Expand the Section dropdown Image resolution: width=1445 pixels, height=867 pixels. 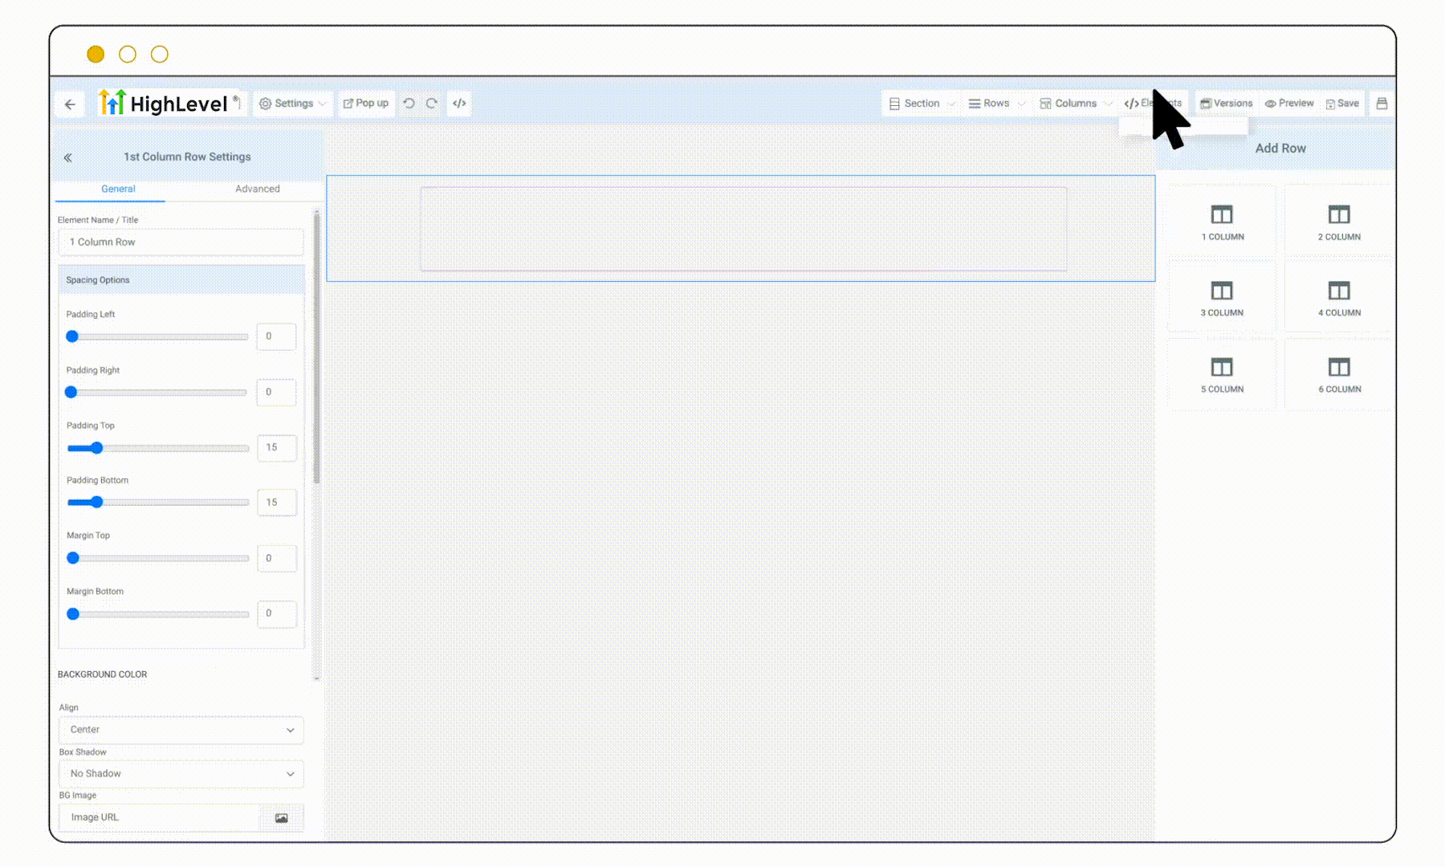tap(920, 103)
